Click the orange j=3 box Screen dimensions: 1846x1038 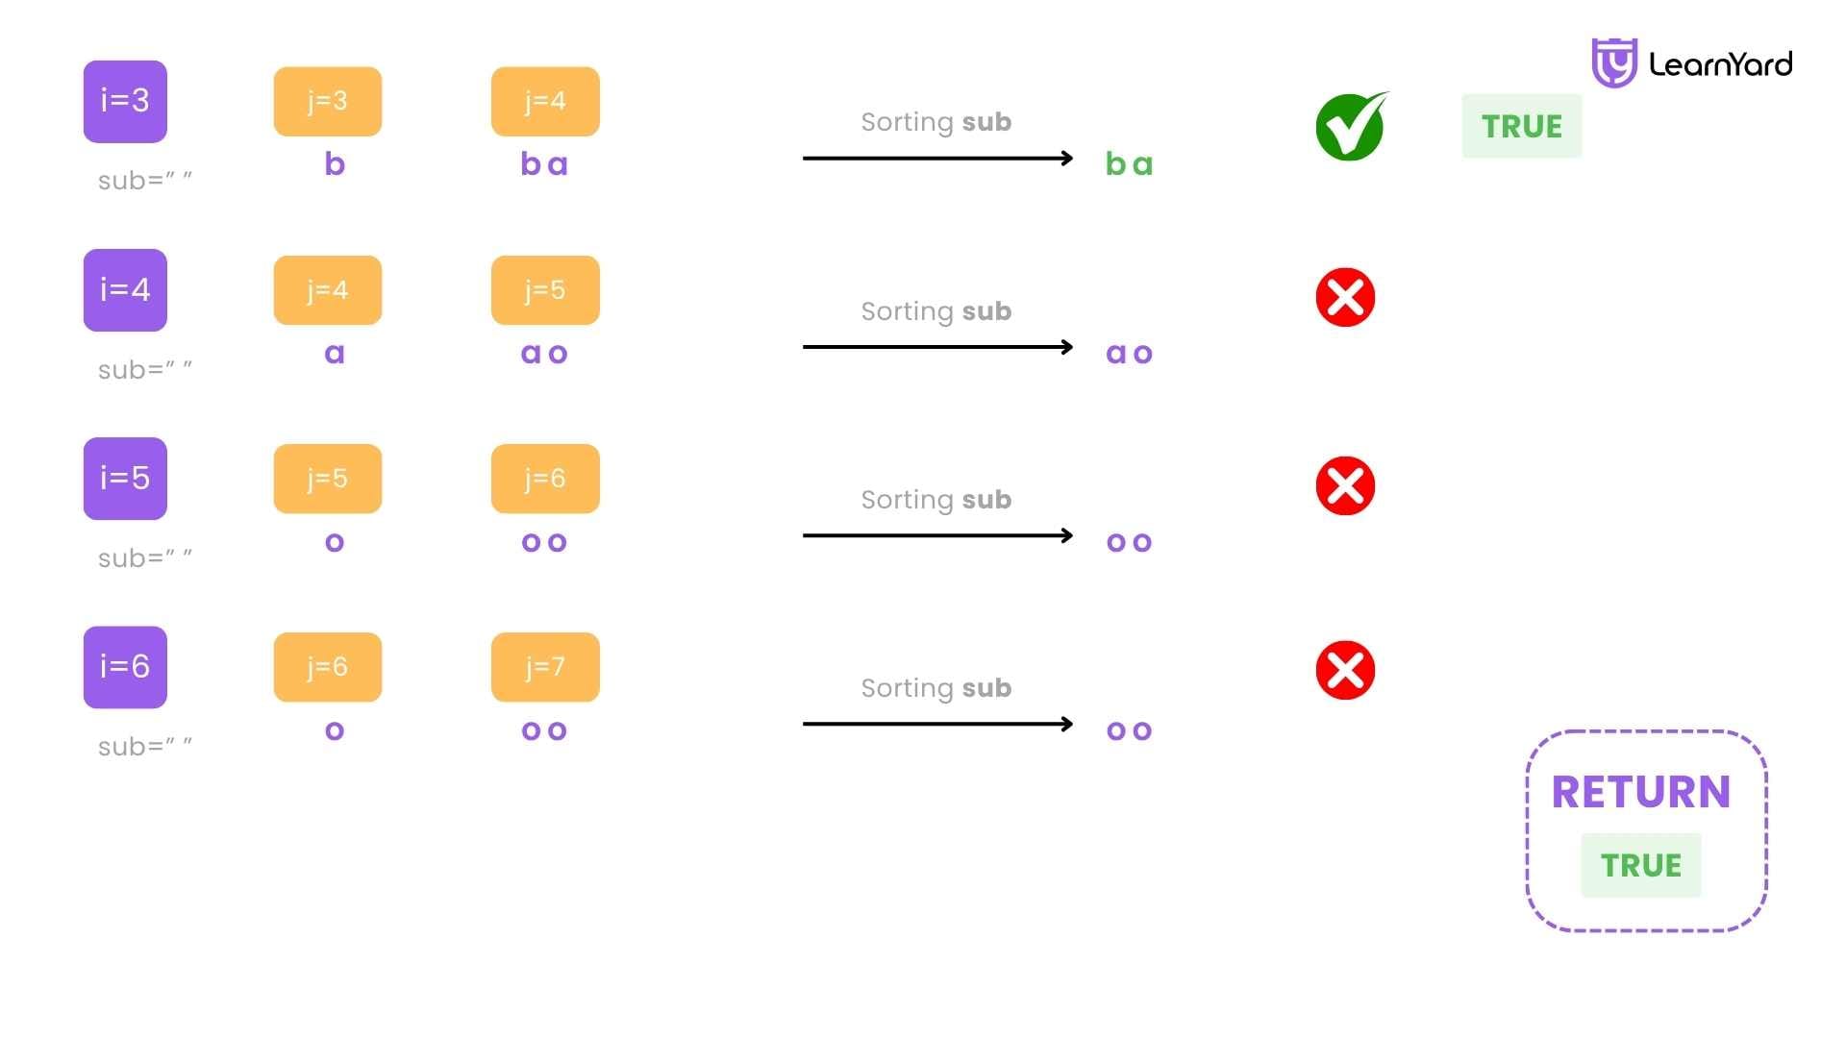328,102
